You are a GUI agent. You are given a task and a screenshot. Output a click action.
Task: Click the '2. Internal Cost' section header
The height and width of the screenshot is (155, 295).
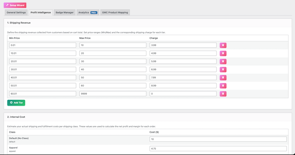pyautogui.click(x=16, y=117)
